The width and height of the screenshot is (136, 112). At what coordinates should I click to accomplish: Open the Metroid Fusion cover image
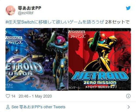click(37, 59)
